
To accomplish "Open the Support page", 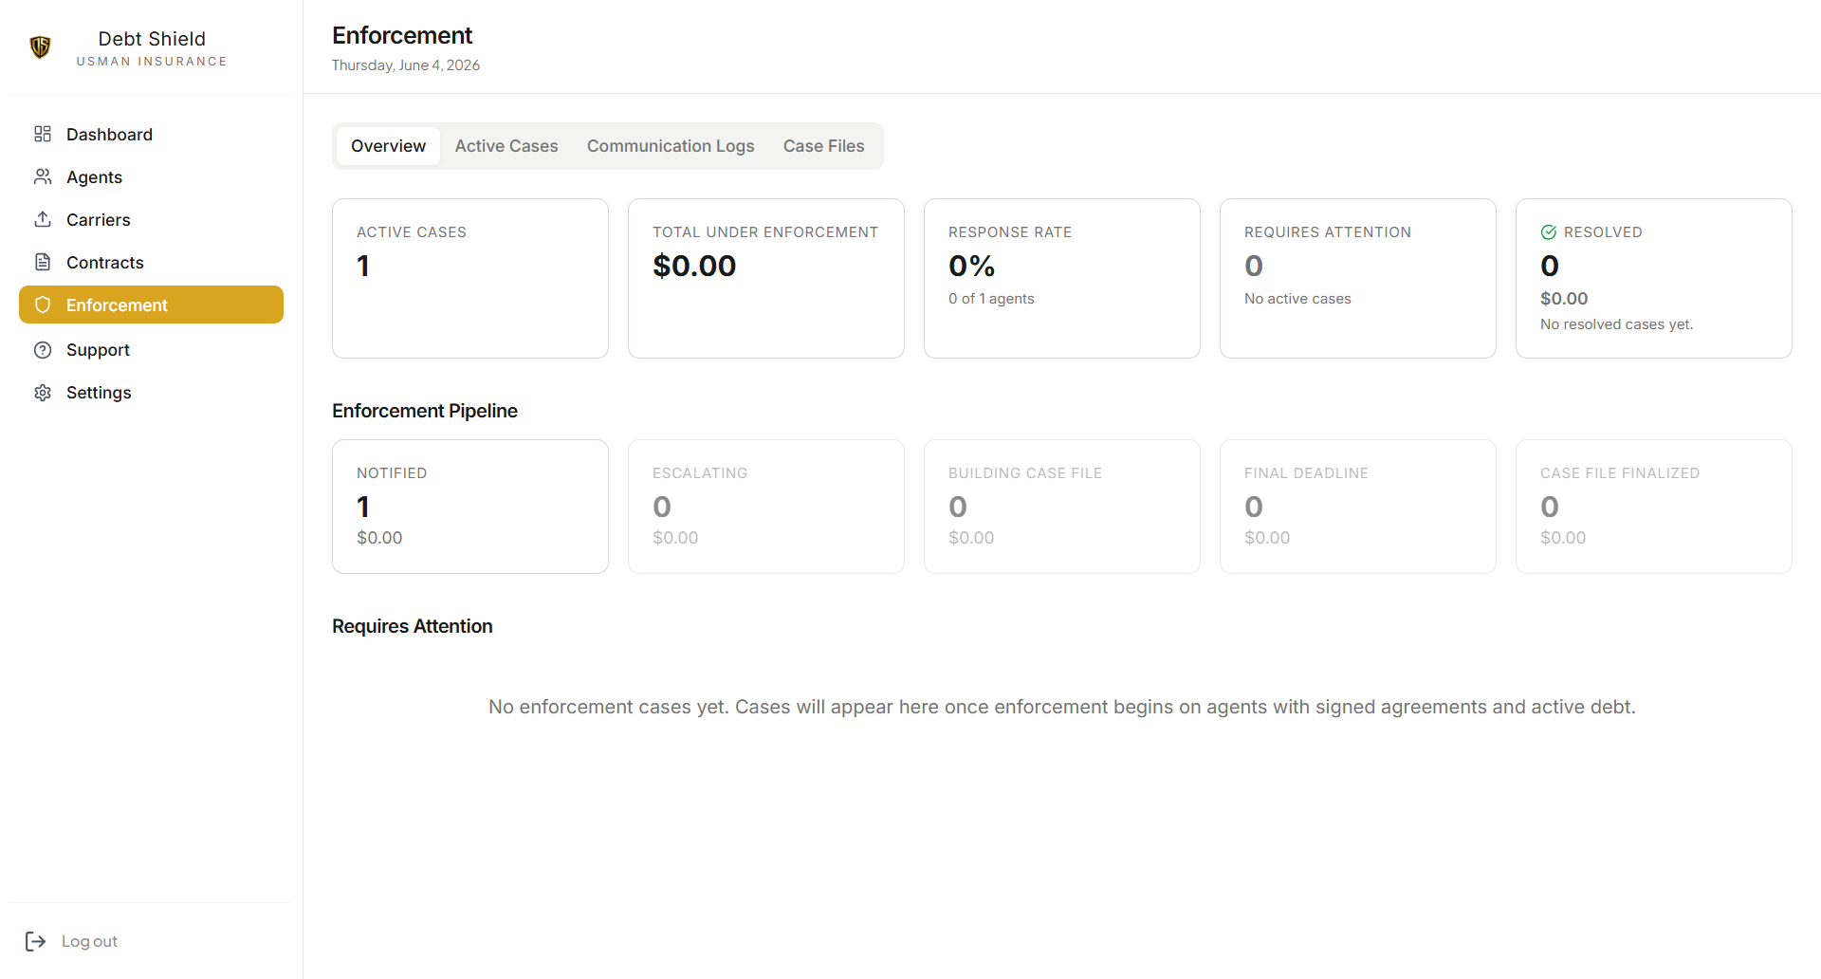I will click(151, 349).
